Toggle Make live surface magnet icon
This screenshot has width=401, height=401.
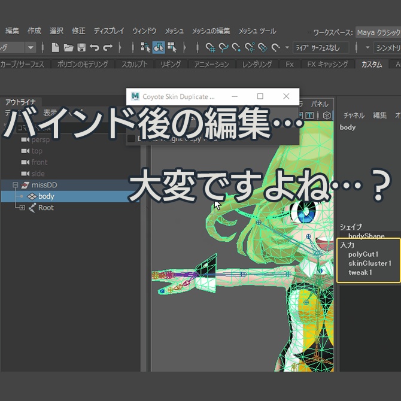click(275, 47)
